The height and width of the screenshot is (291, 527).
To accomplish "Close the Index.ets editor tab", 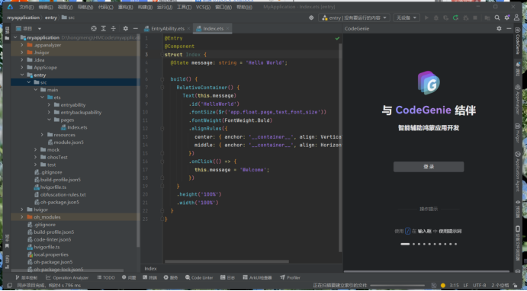I will click(x=228, y=28).
